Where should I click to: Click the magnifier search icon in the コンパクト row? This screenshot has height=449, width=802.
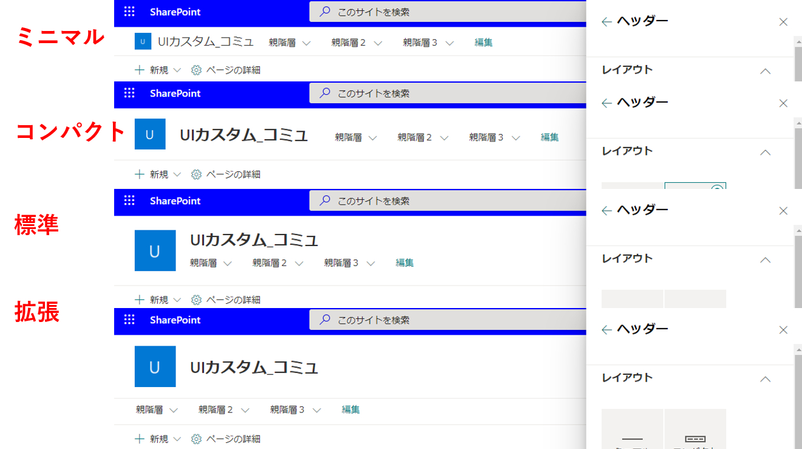coord(325,93)
